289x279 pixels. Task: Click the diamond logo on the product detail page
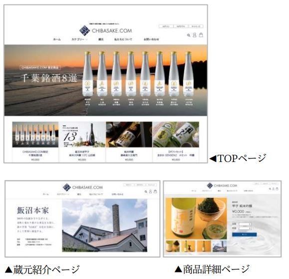click(x=210, y=185)
